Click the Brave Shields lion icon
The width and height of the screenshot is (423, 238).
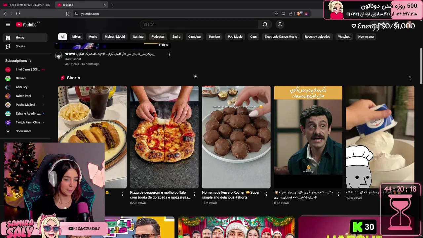tap(299, 14)
